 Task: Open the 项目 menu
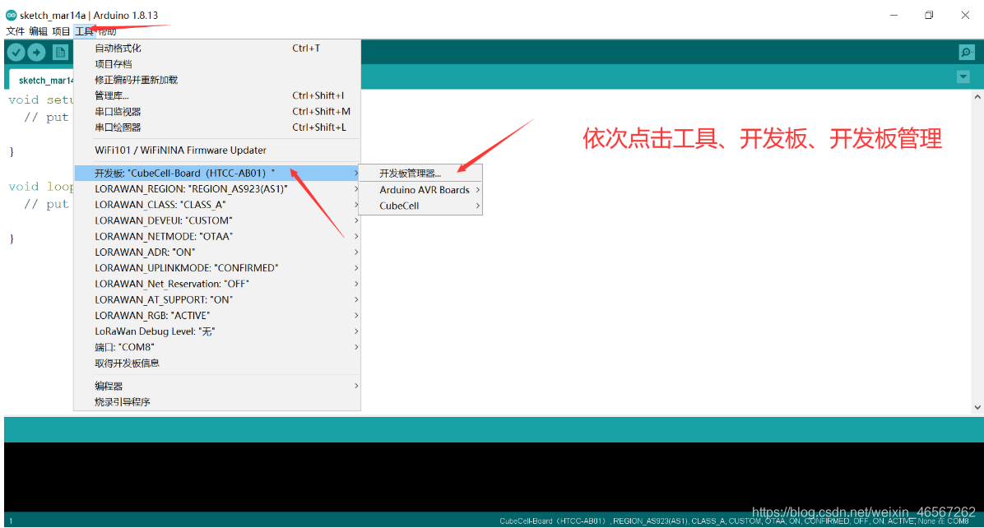point(62,31)
